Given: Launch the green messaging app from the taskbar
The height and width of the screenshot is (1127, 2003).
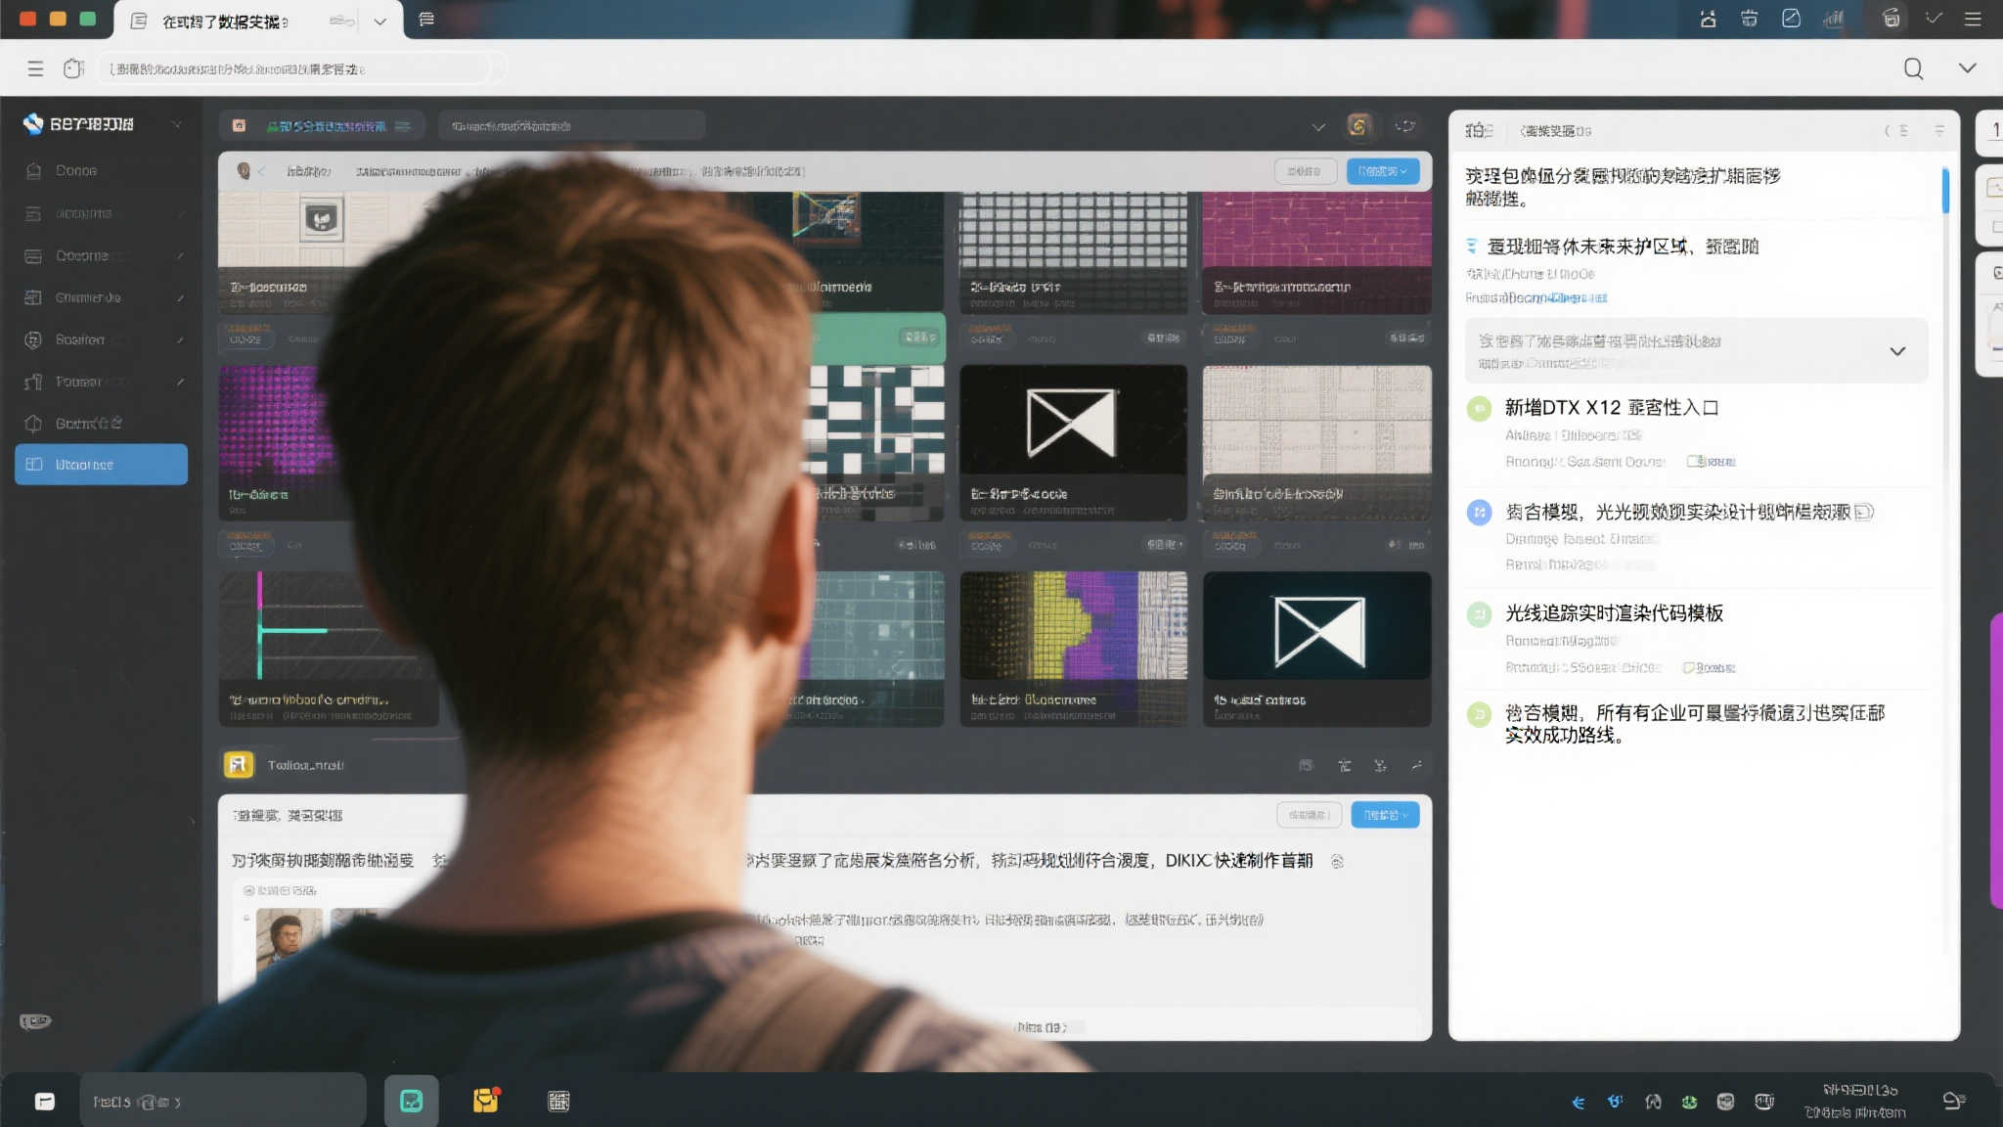Looking at the screenshot, I should click(411, 1100).
